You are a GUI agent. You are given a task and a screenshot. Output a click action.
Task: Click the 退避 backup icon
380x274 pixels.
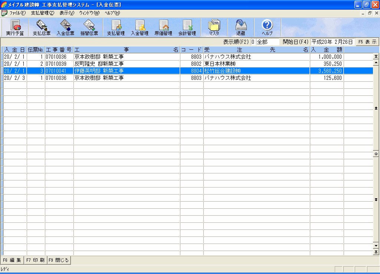[240, 27]
